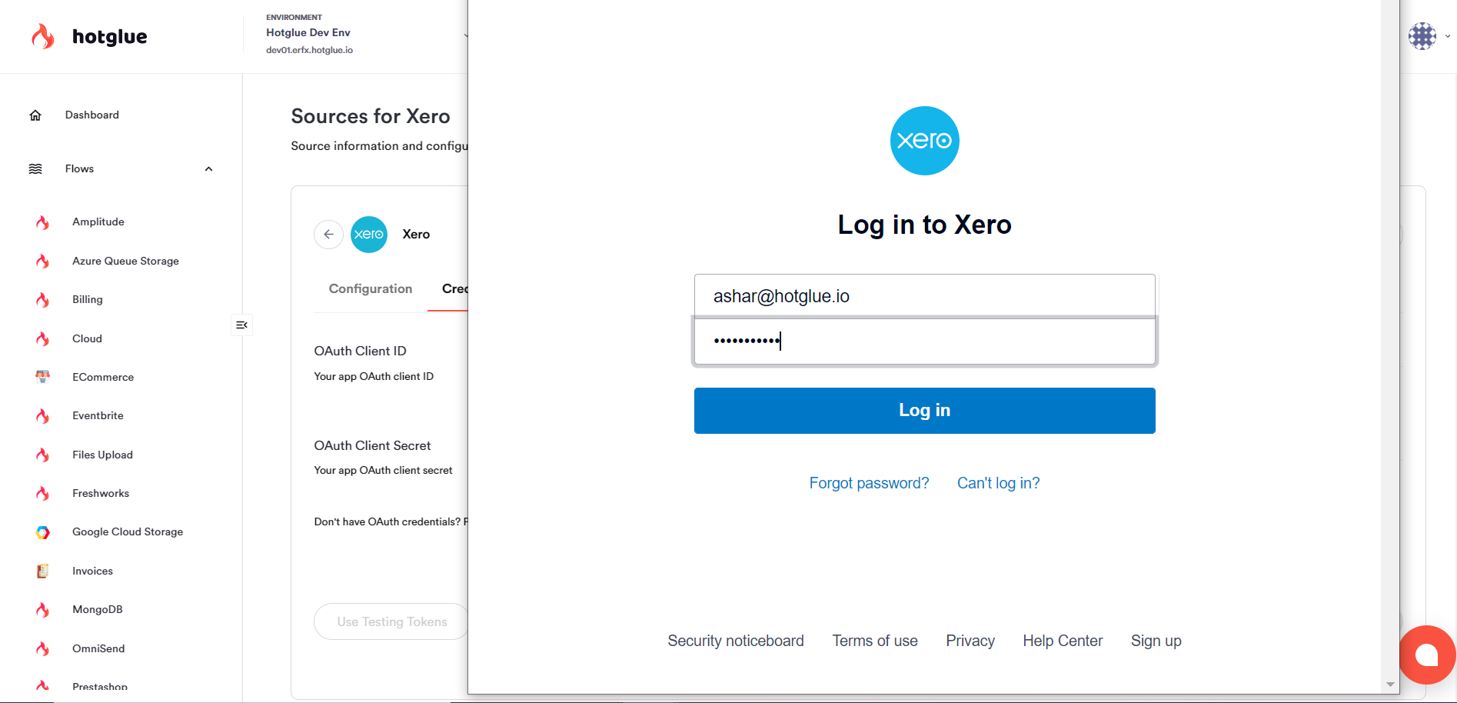The image size is (1457, 703).
Task: Click the OAuth Client ID label
Action: (x=360, y=351)
